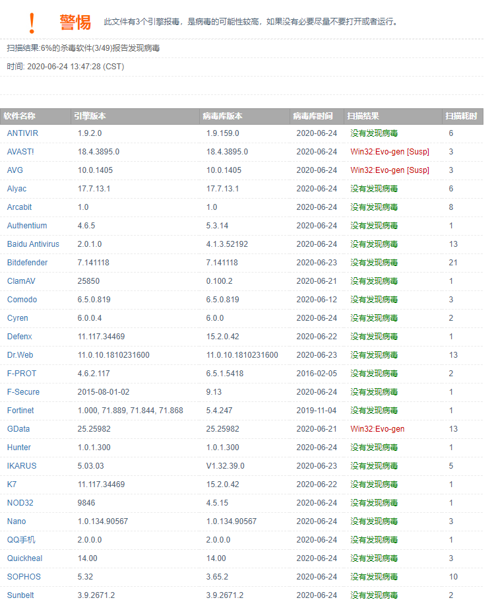The height and width of the screenshot is (600, 494).
Task: Open the Hunter engine link
Action: [x=19, y=448]
